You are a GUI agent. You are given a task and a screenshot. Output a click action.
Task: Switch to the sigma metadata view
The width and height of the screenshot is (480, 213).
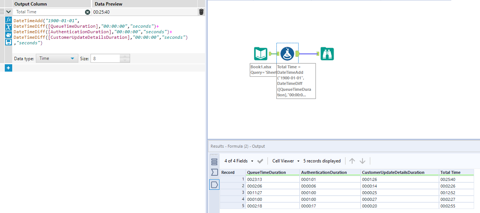pyautogui.click(x=214, y=172)
